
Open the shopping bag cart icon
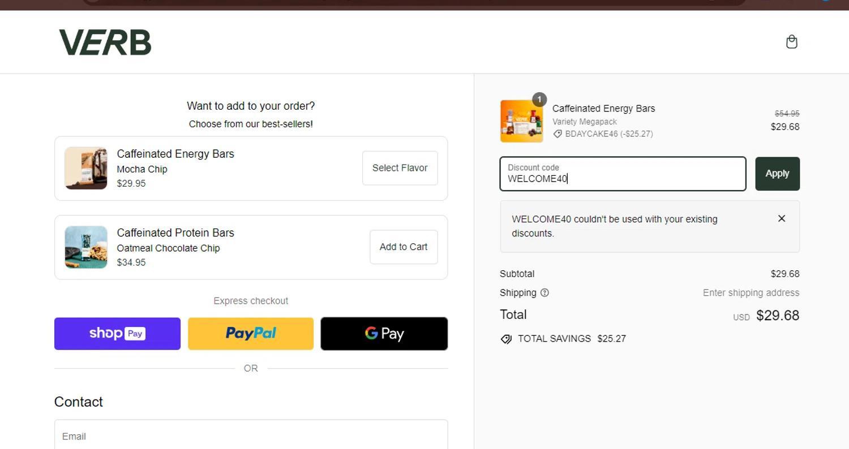click(792, 42)
